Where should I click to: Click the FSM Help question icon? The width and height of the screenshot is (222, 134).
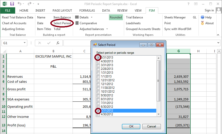(203, 17)
